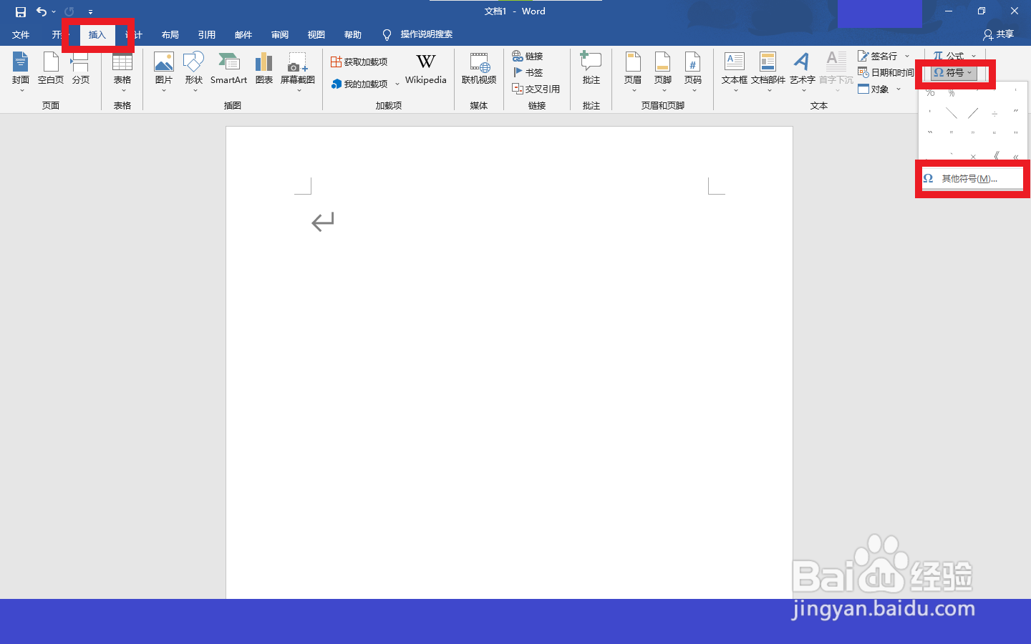
Task: Switch to the Help (帮助) tab
Action: pos(353,34)
